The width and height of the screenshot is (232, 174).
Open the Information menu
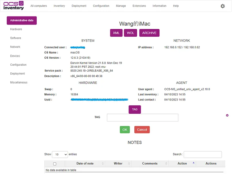(159, 6)
